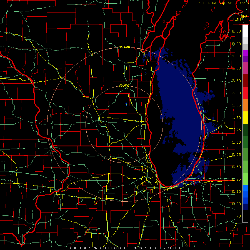The width and height of the screenshot is (250, 250).
Task: Select the bright magenta legend swatch
Action: coord(245,53)
